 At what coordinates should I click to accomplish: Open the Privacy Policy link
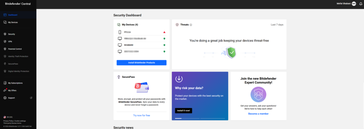(9, 121)
